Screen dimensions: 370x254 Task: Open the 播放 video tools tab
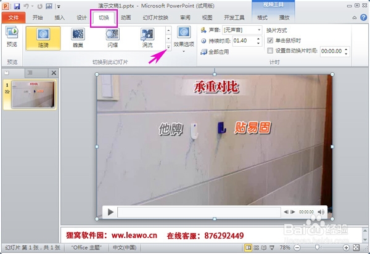click(x=284, y=17)
